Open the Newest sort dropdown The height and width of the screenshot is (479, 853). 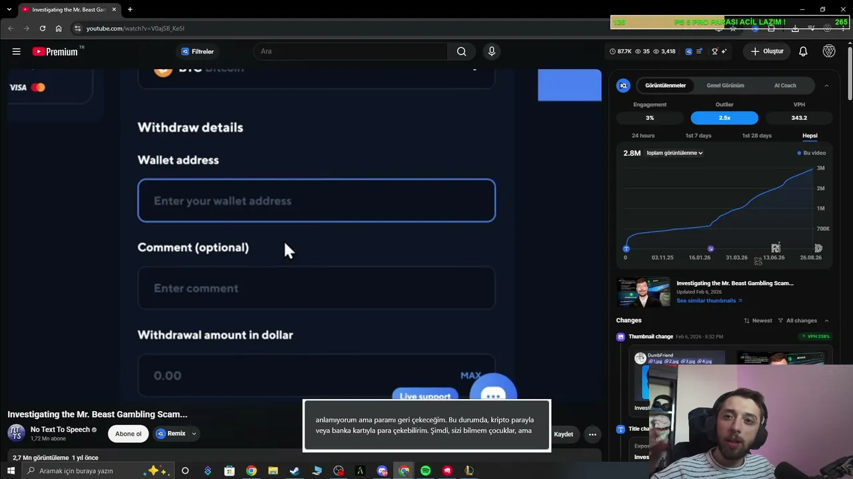(x=758, y=321)
